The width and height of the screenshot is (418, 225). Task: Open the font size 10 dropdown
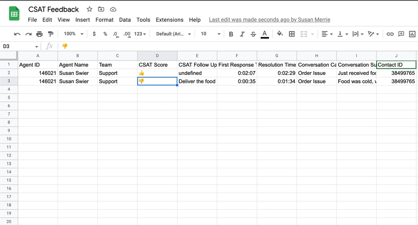click(209, 34)
